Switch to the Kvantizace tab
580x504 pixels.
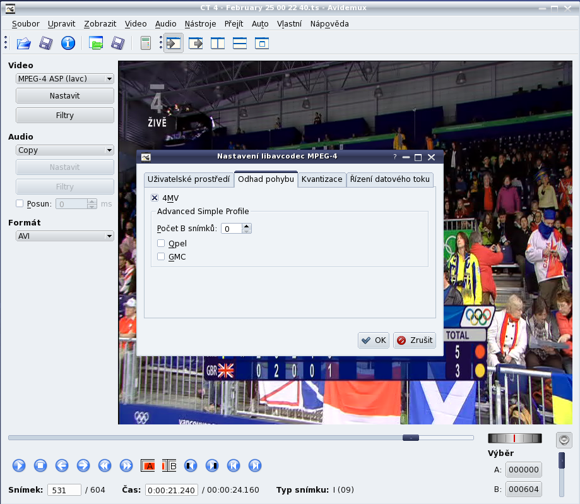[322, 179]
